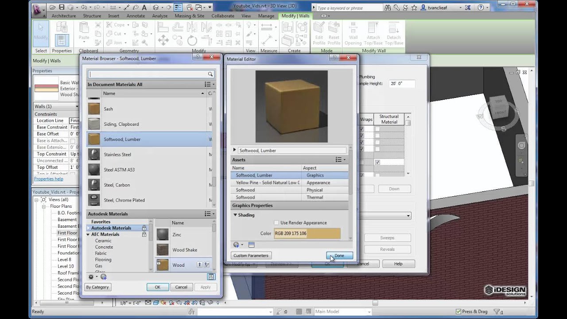Click the Detach Top/Base icon
Image resolution: width=567 pixels, height=319 pixels.
pos(394,33)
